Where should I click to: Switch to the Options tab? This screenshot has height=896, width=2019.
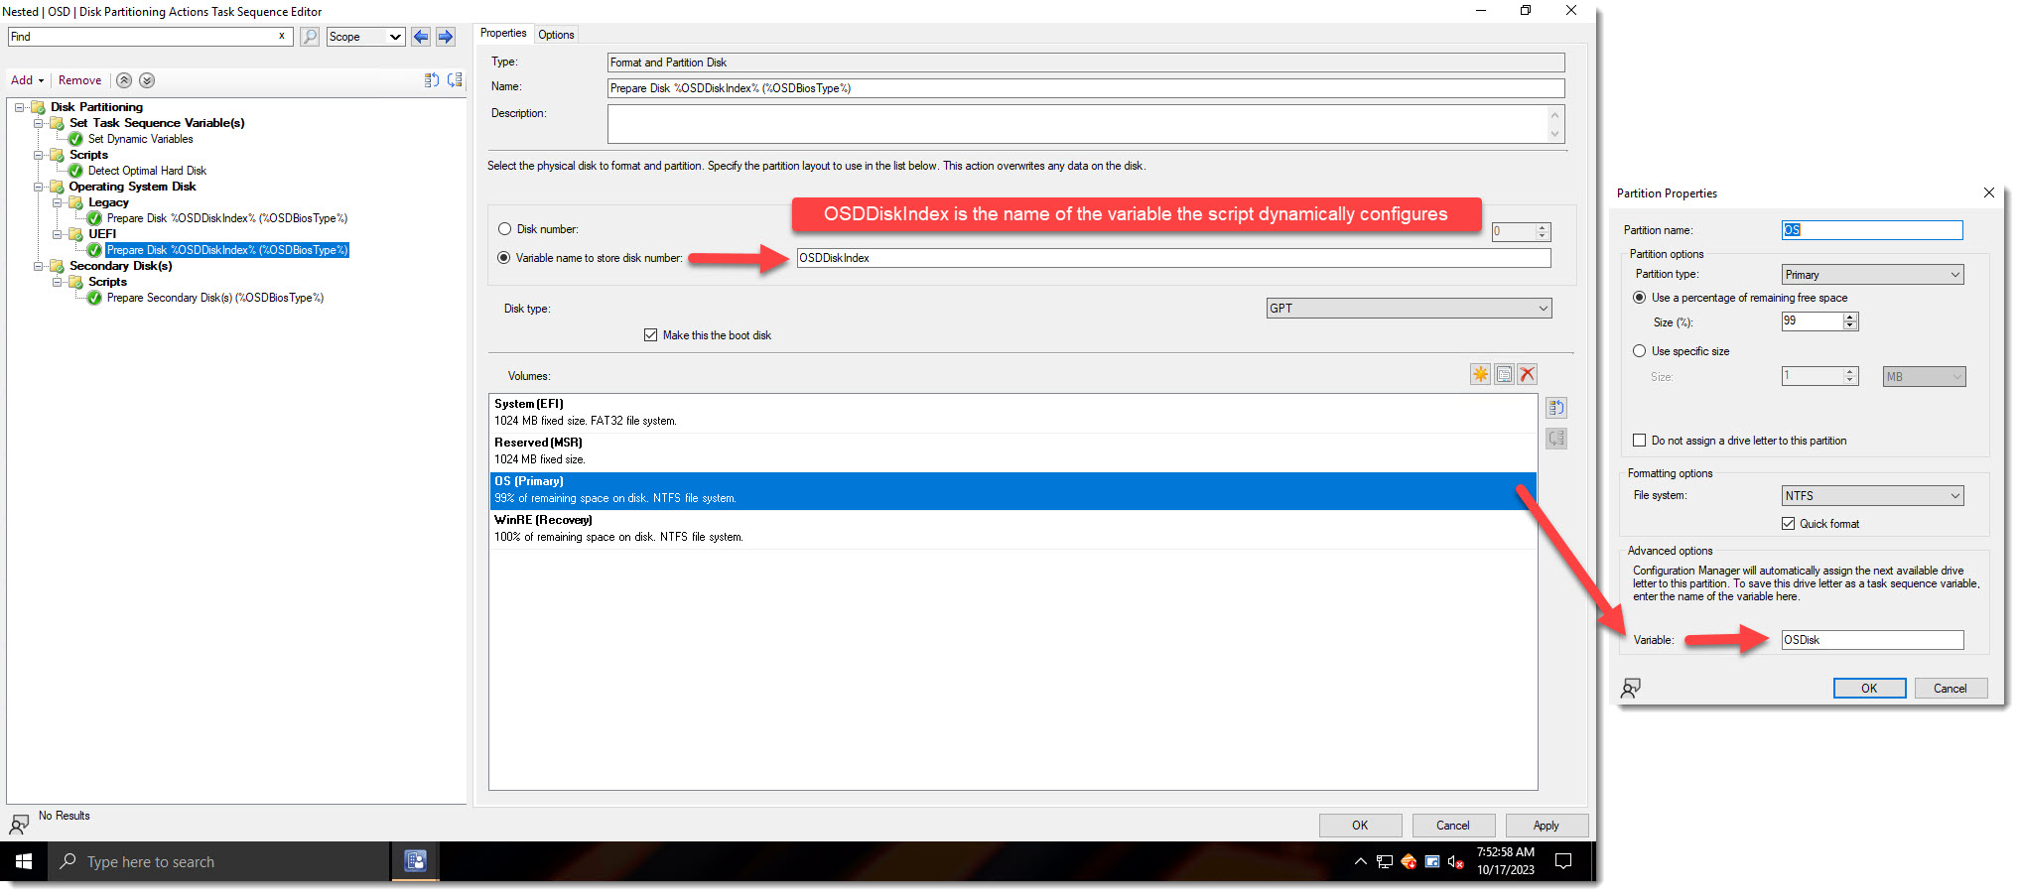pyautogui.click(x=556, y=35)
